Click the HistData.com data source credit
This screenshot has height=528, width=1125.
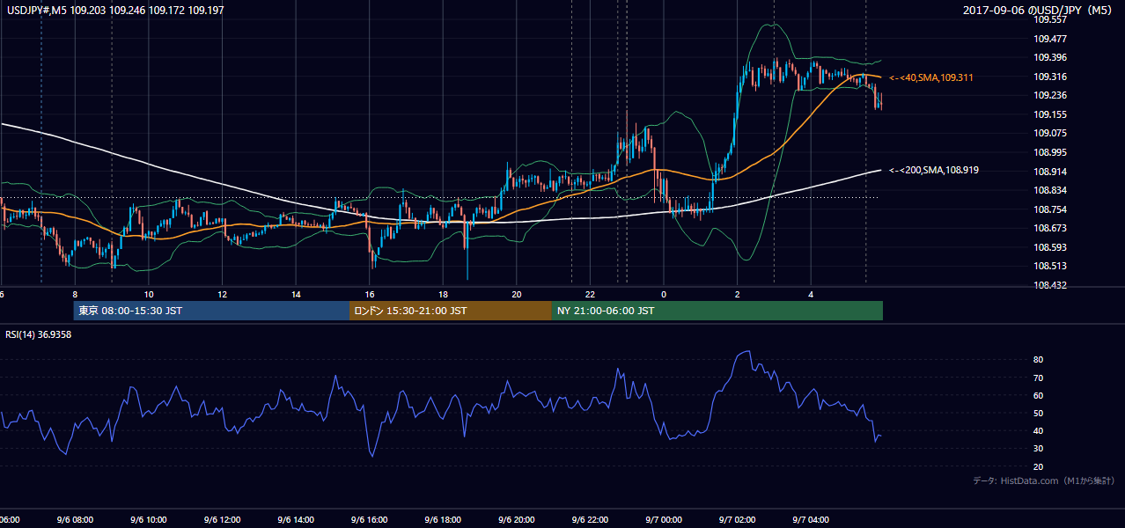(1044, 480)
